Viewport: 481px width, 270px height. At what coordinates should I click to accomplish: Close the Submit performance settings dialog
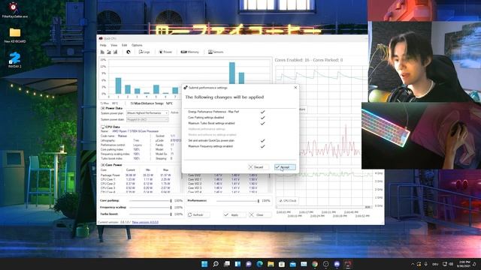pos(295,88)
